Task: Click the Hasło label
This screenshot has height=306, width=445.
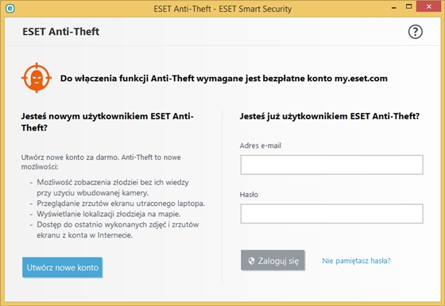Action: [249, 195]
